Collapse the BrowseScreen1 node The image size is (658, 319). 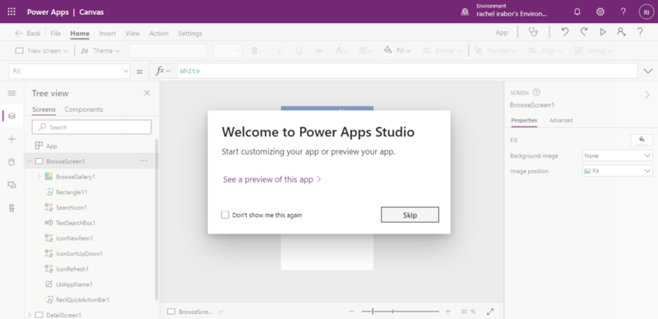click(30, 161)
